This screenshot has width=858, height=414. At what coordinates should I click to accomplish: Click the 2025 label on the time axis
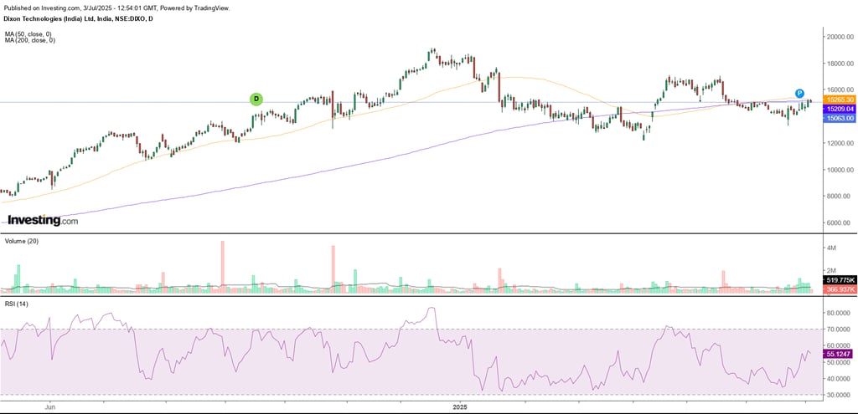[x=460, y=407]
